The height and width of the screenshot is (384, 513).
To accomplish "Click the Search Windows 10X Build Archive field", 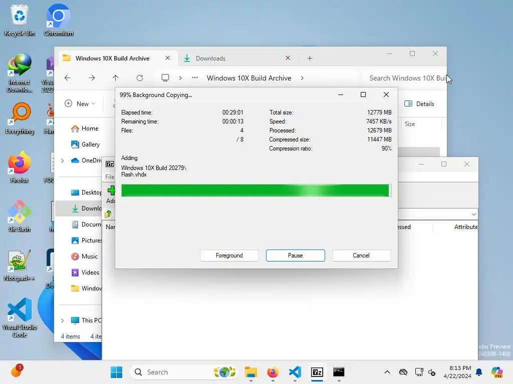I will click(404, 77).
